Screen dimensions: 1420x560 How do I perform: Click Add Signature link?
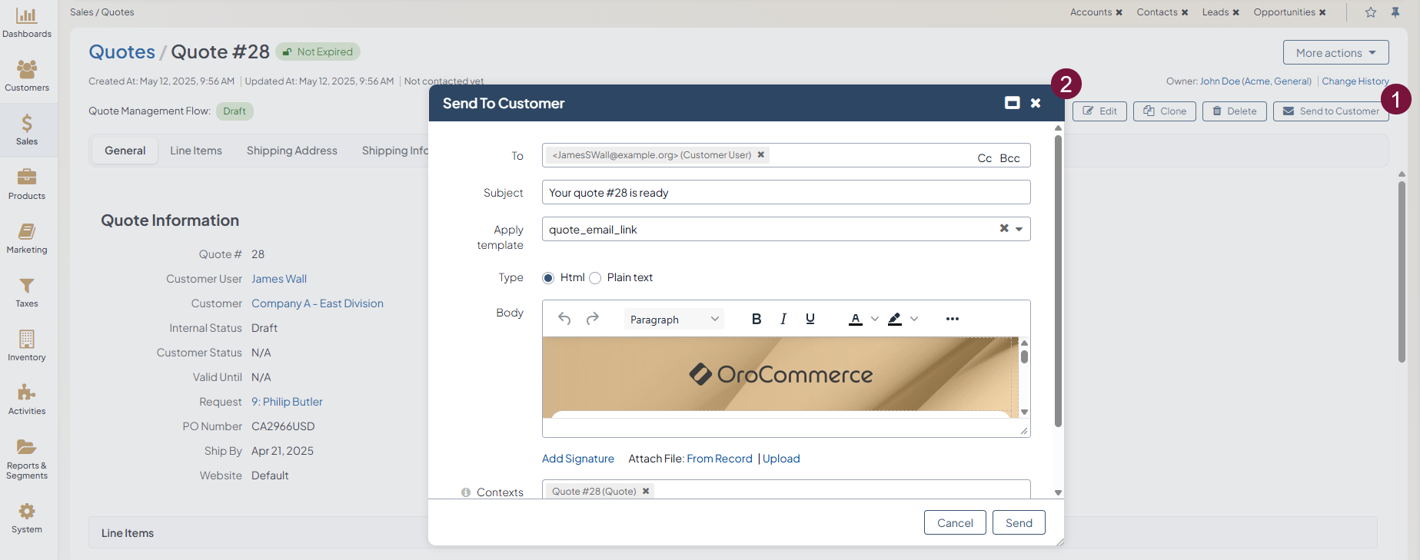(x=577, y=459)
